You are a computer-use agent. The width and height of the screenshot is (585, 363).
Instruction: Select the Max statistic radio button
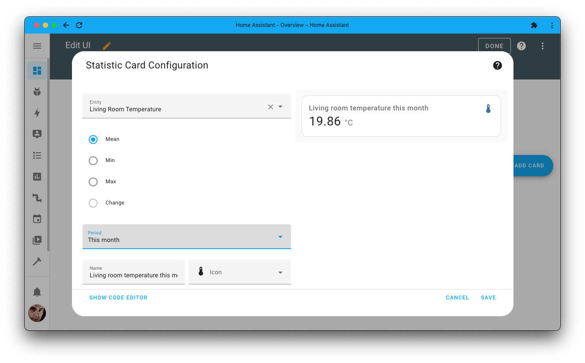pyautogui.click(x=93, y=181)
